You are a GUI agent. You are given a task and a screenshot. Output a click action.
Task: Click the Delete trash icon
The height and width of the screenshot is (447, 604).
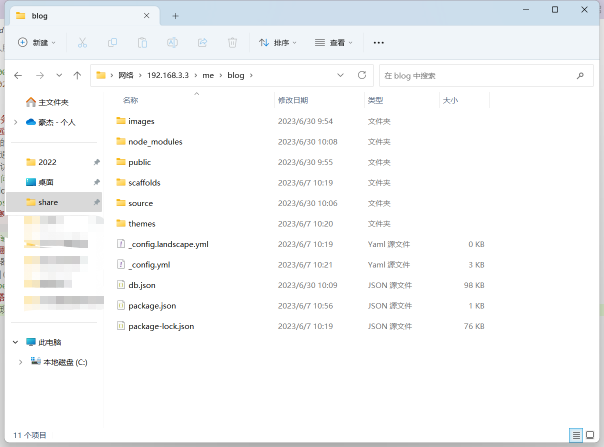[x=232, y=42]
